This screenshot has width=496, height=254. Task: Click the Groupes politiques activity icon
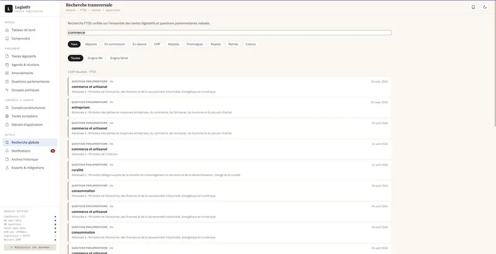pos(7,90)
